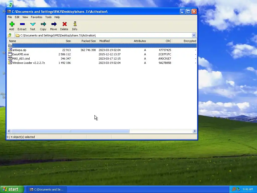Screen dimensions: 257x193
Task: Click packed size 362 746 398
Action: [x=88, y=50]
